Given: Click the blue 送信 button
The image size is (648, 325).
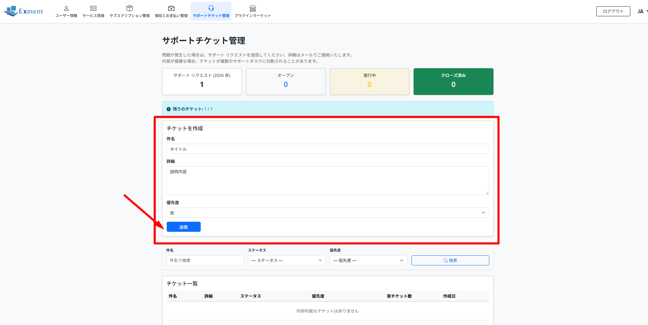Looking at the screenshot, I should (x=184, y=227).
